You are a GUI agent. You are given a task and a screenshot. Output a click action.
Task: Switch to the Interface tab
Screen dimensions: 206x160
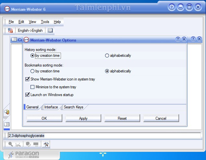51,107
